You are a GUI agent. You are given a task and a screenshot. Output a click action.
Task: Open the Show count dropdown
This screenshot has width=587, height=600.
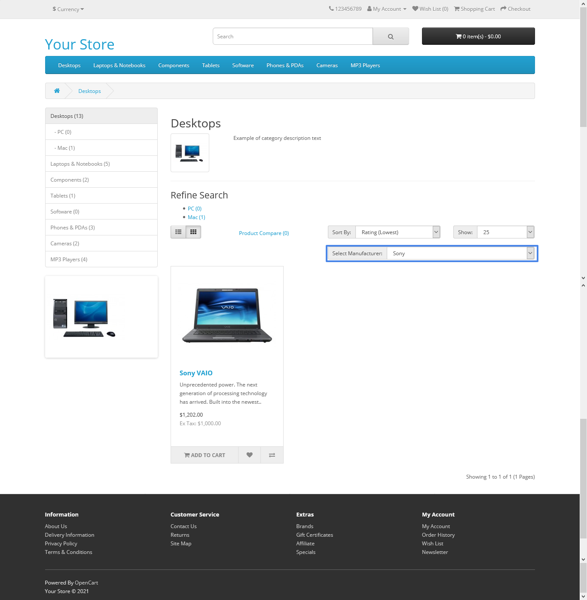click(x=505, y=232)
